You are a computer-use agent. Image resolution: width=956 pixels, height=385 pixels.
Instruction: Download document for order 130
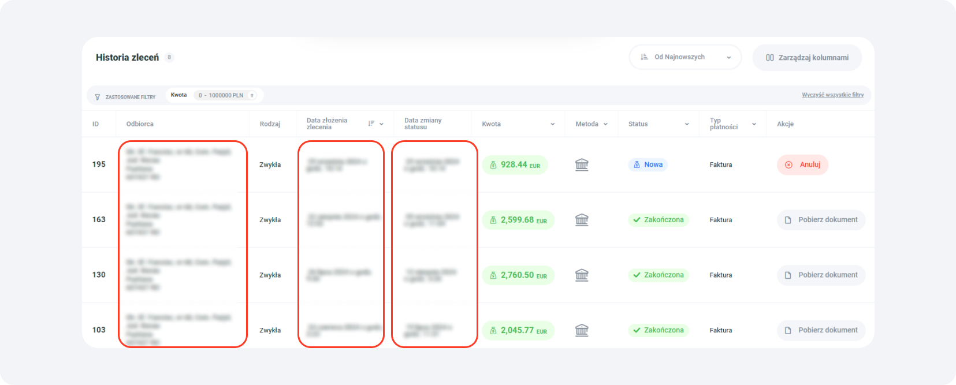tap(821, 275)
